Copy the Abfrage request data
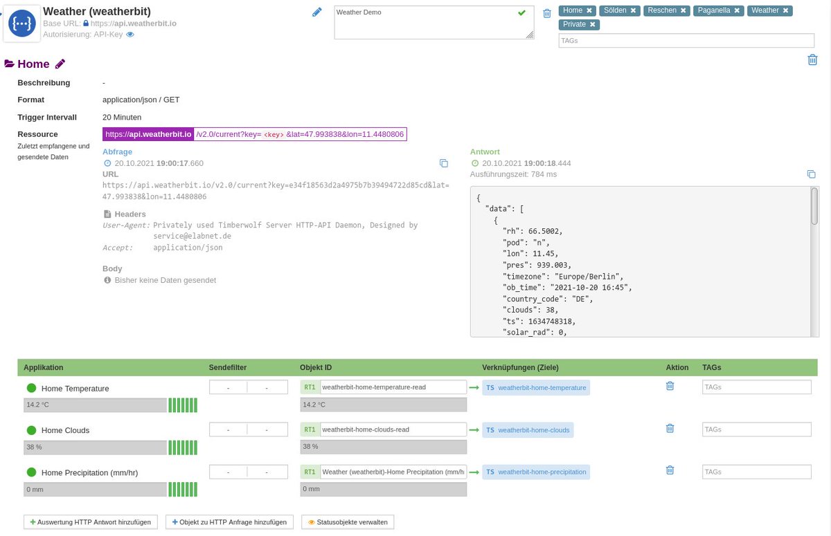Viewport: 831px width, 536px height. click(x=444, y=163)
